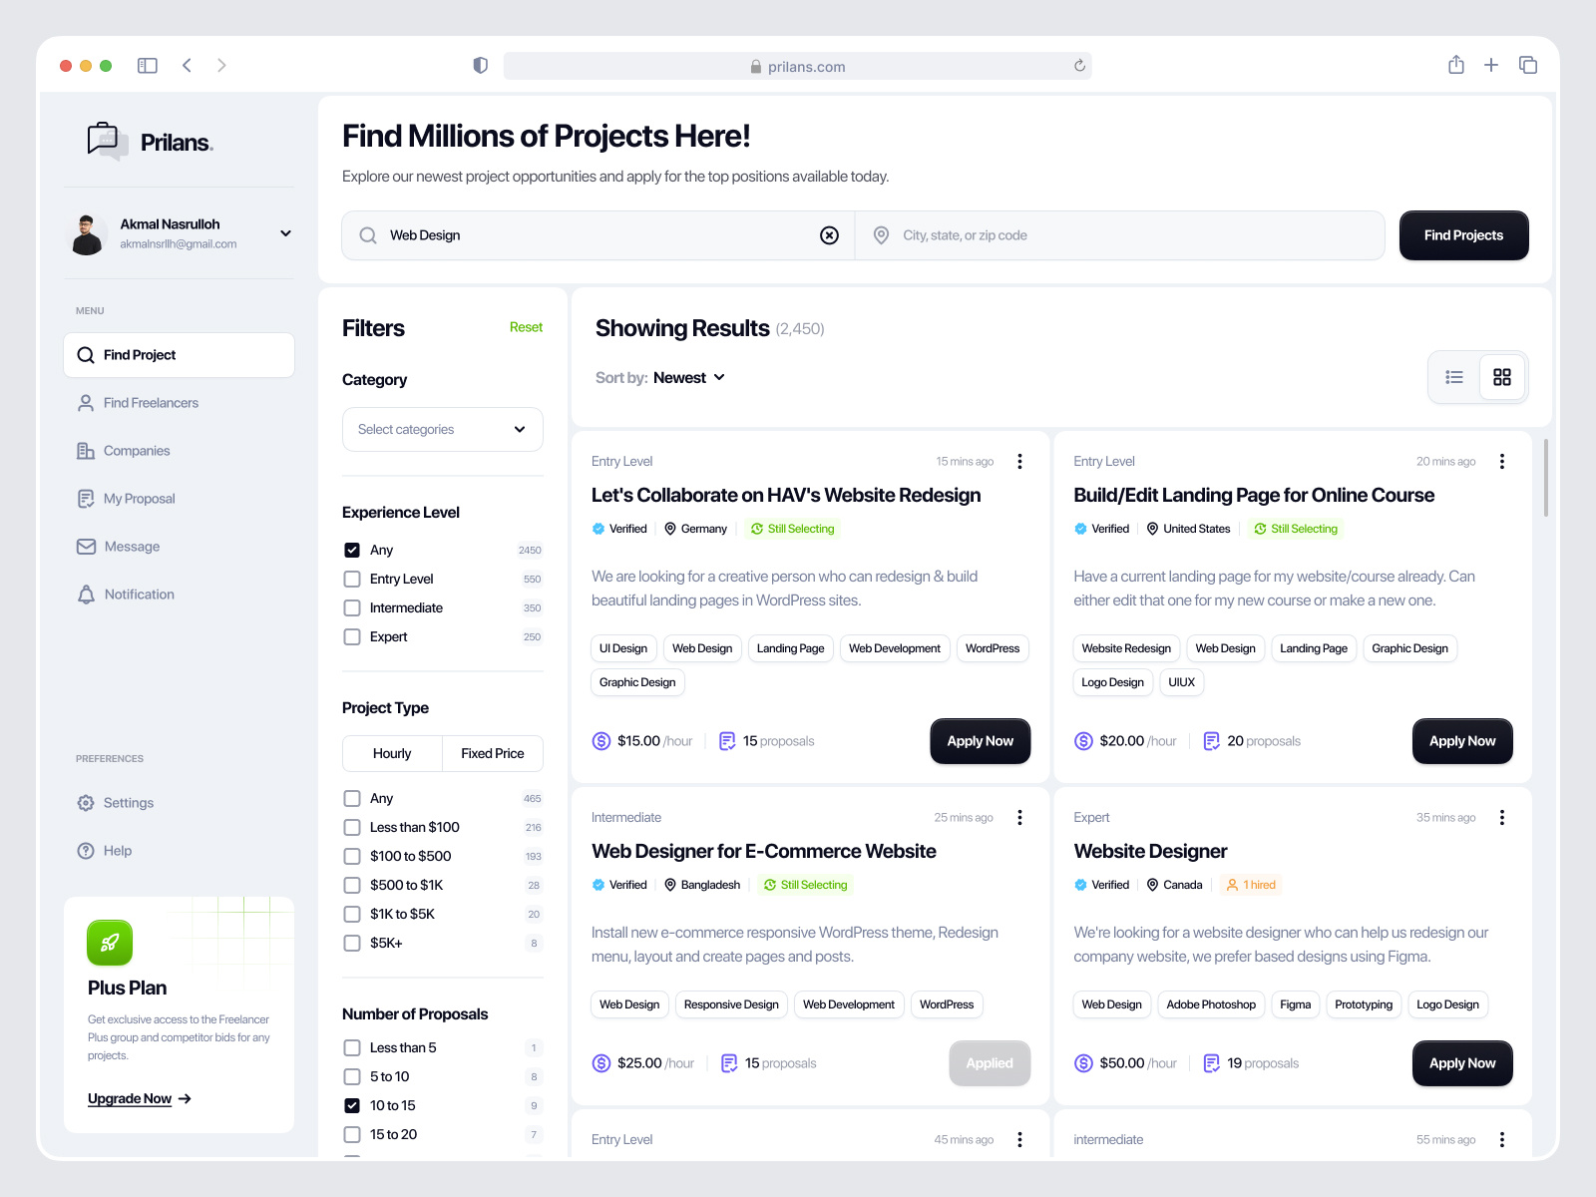Uncheck the Any experience level filter
The image size is (1596, 1197).
click(x=351, y=550)
